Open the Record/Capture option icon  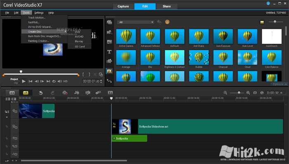65,93
